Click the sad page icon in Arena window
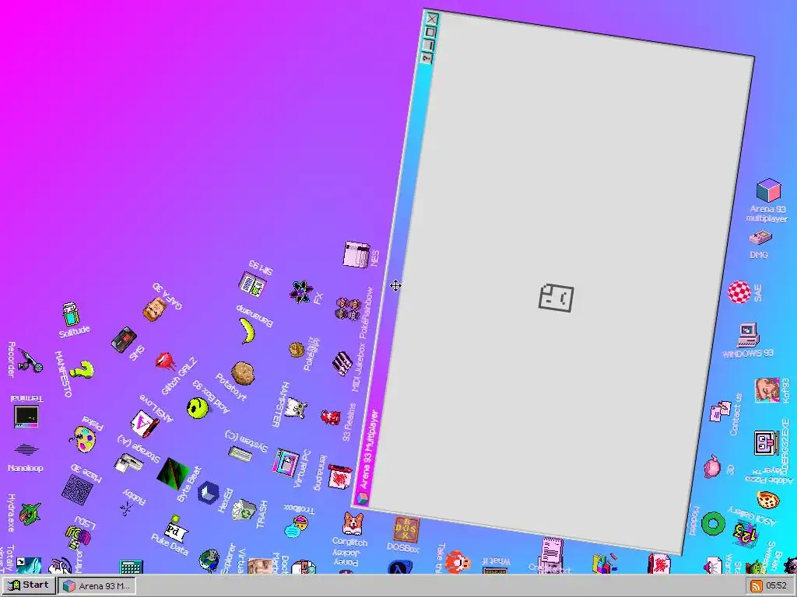797x597 pixels. (556, 298)
